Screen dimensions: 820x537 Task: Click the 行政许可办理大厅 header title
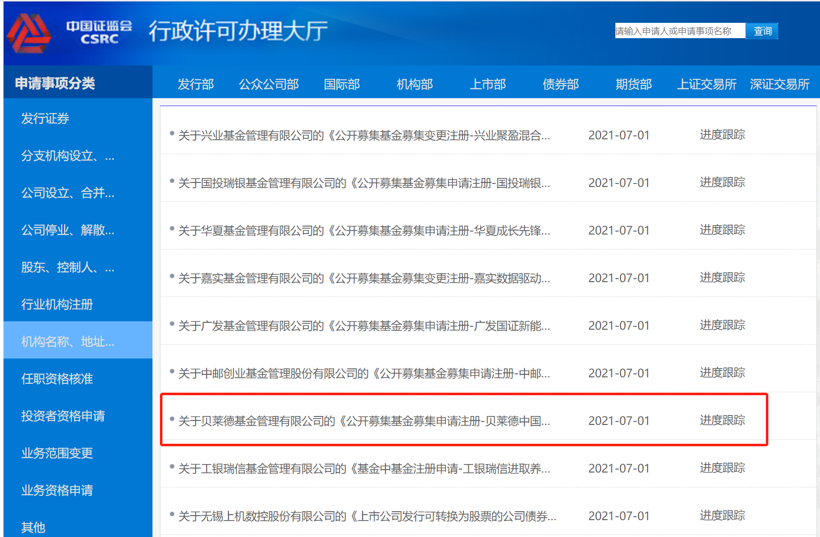(238, 31)
